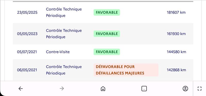Go to the browser home page

pos(103,89)
